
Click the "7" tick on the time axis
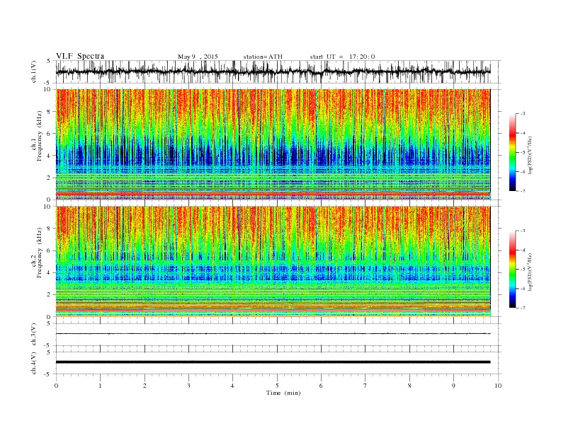(365, 386)
